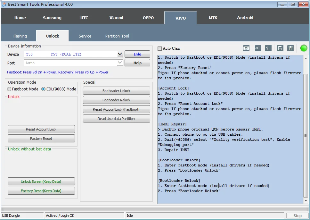310x220 pixels.
Task: Save the log with the floppy icon
Action: click(x=280, y=48)
